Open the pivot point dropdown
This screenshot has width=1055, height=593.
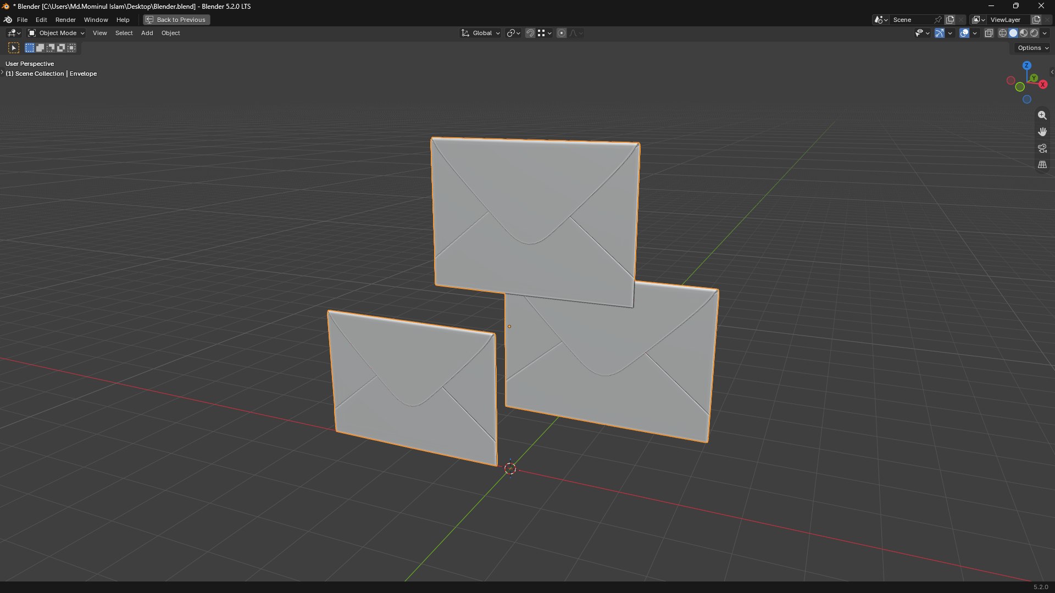click(513, 33)
